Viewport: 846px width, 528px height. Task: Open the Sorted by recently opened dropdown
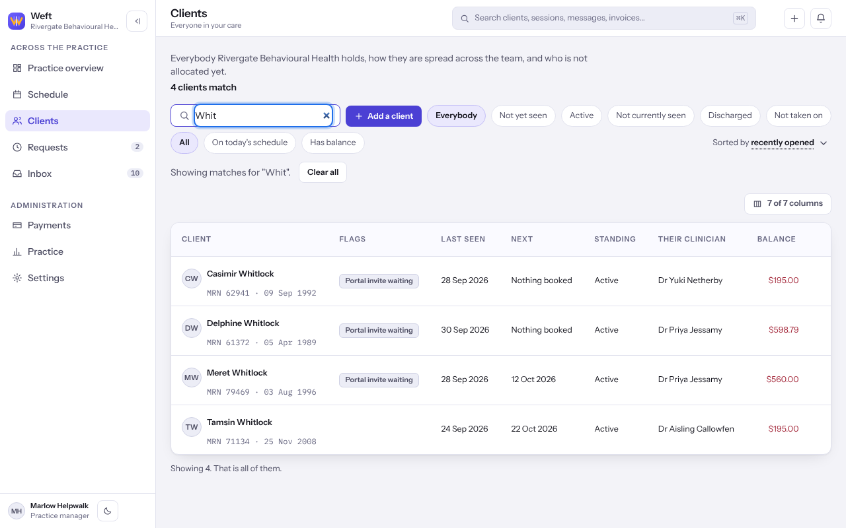click(770, 143)
